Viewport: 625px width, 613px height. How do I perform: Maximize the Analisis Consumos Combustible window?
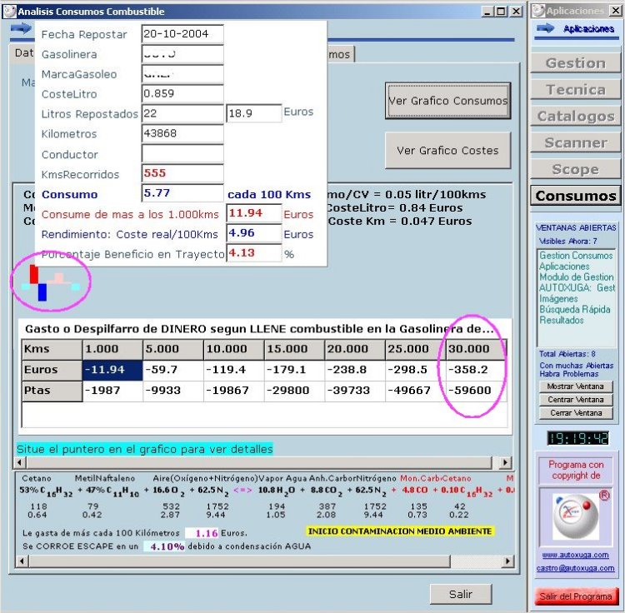coord(501,11)
